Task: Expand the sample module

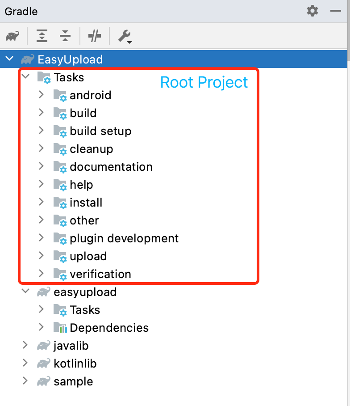Action: (x=25, y=381)
